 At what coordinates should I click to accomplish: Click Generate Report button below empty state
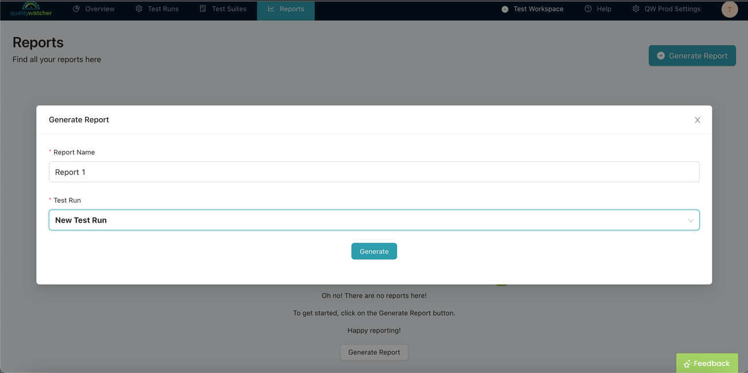point(374,352)
